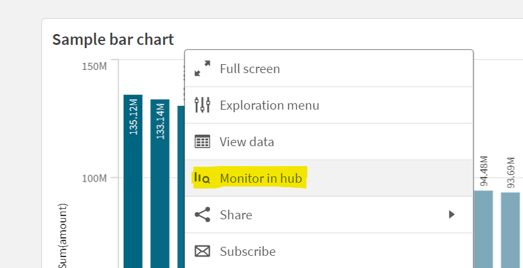Image resolution: width=523 pixels, height=268 pixels.
Task: Choose the Subscribe menu entry label
Action: tap(247, 251)
